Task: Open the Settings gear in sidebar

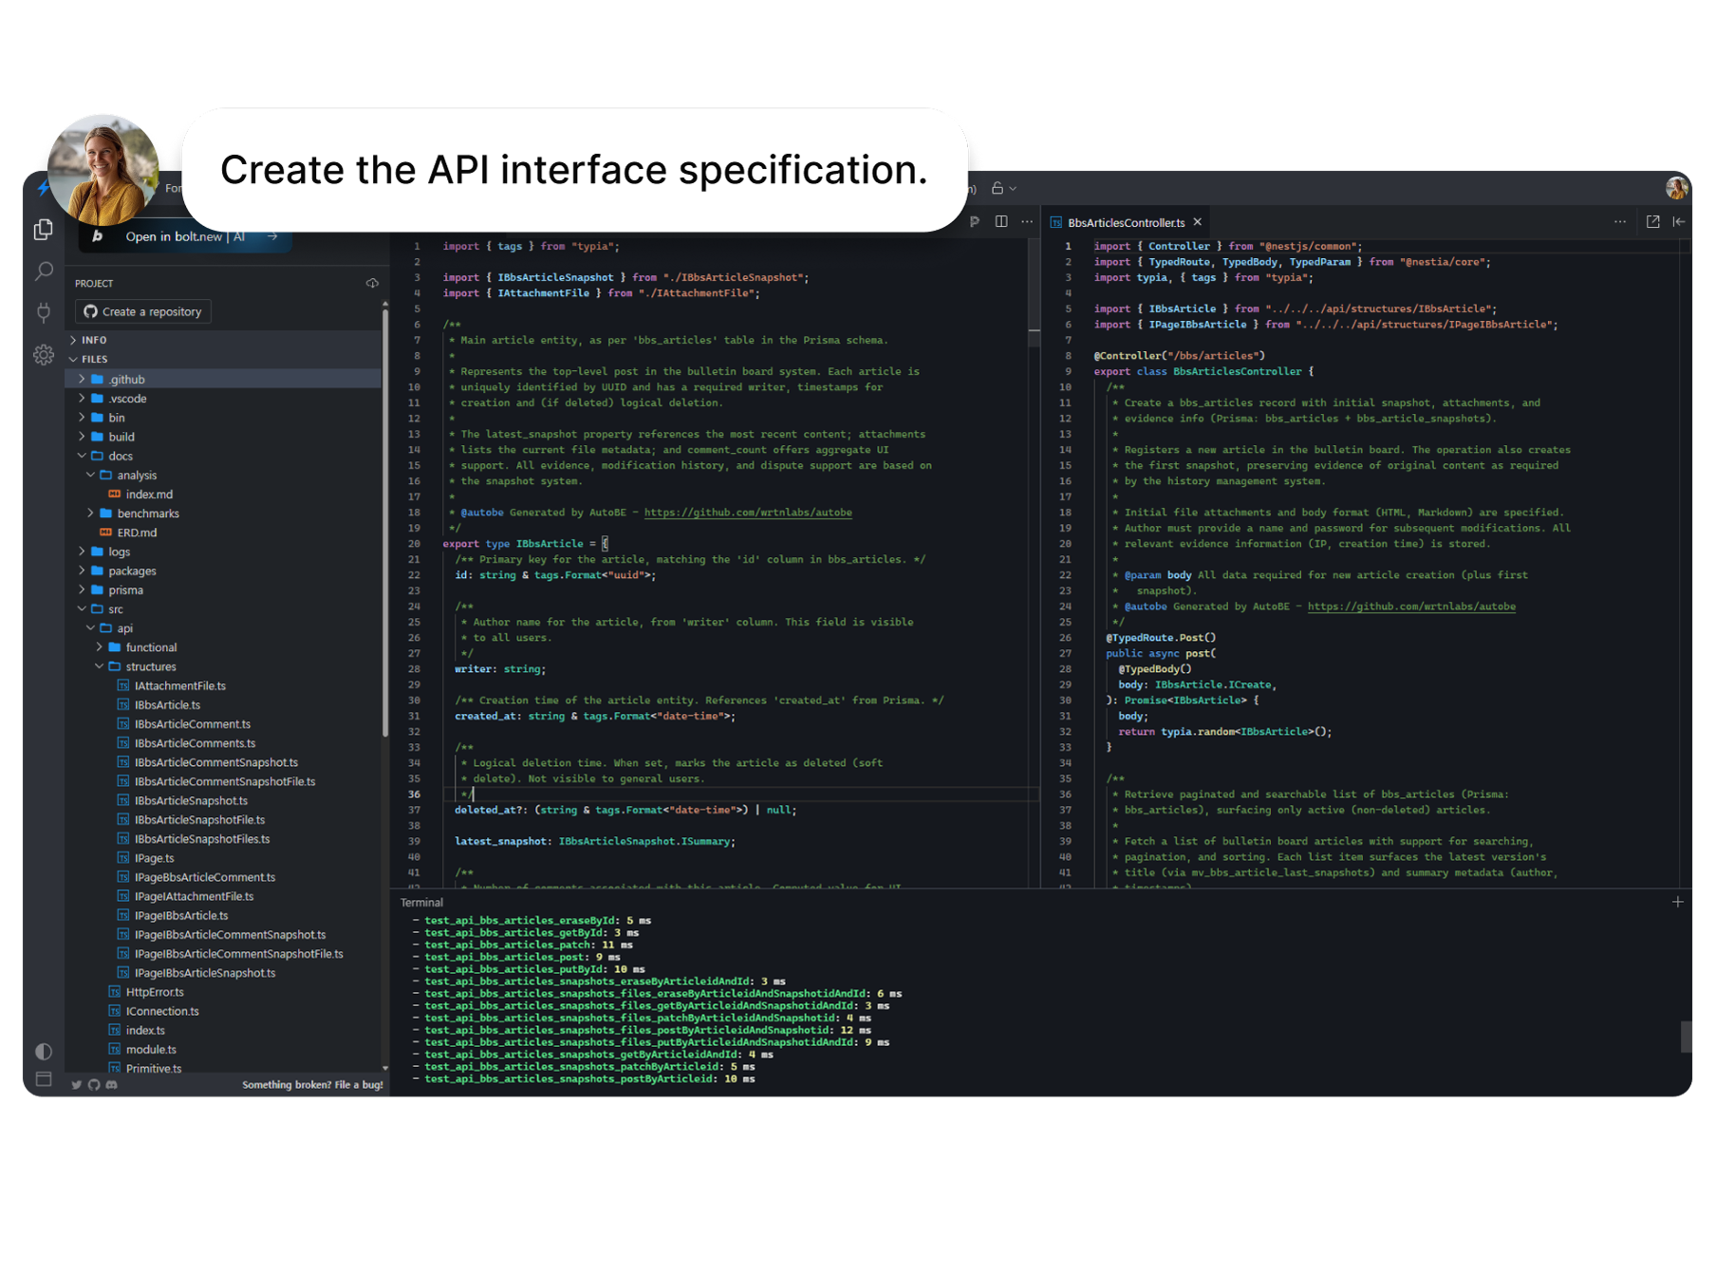Action: point(44,355)
